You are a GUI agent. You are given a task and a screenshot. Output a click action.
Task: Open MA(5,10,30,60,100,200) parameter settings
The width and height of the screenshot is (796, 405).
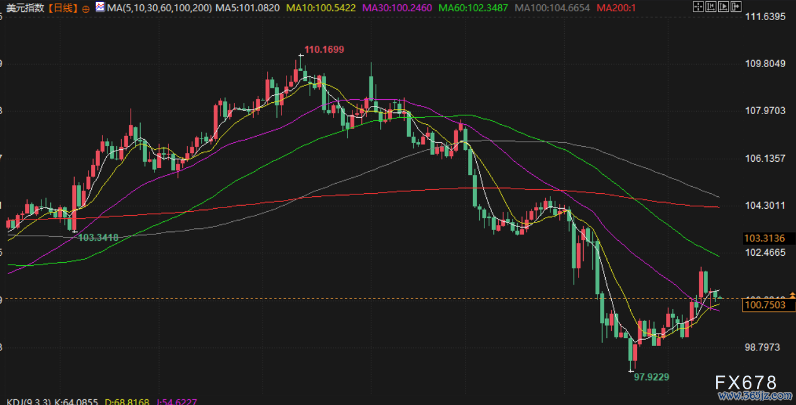[x=160, y=8]
